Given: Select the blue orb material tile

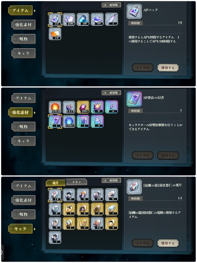Looking at the screenshot, I should pyautogui.click(x=69, y=121).
